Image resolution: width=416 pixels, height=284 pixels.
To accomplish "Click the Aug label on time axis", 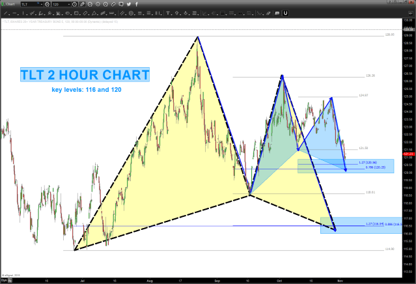I will pos(150,281).
